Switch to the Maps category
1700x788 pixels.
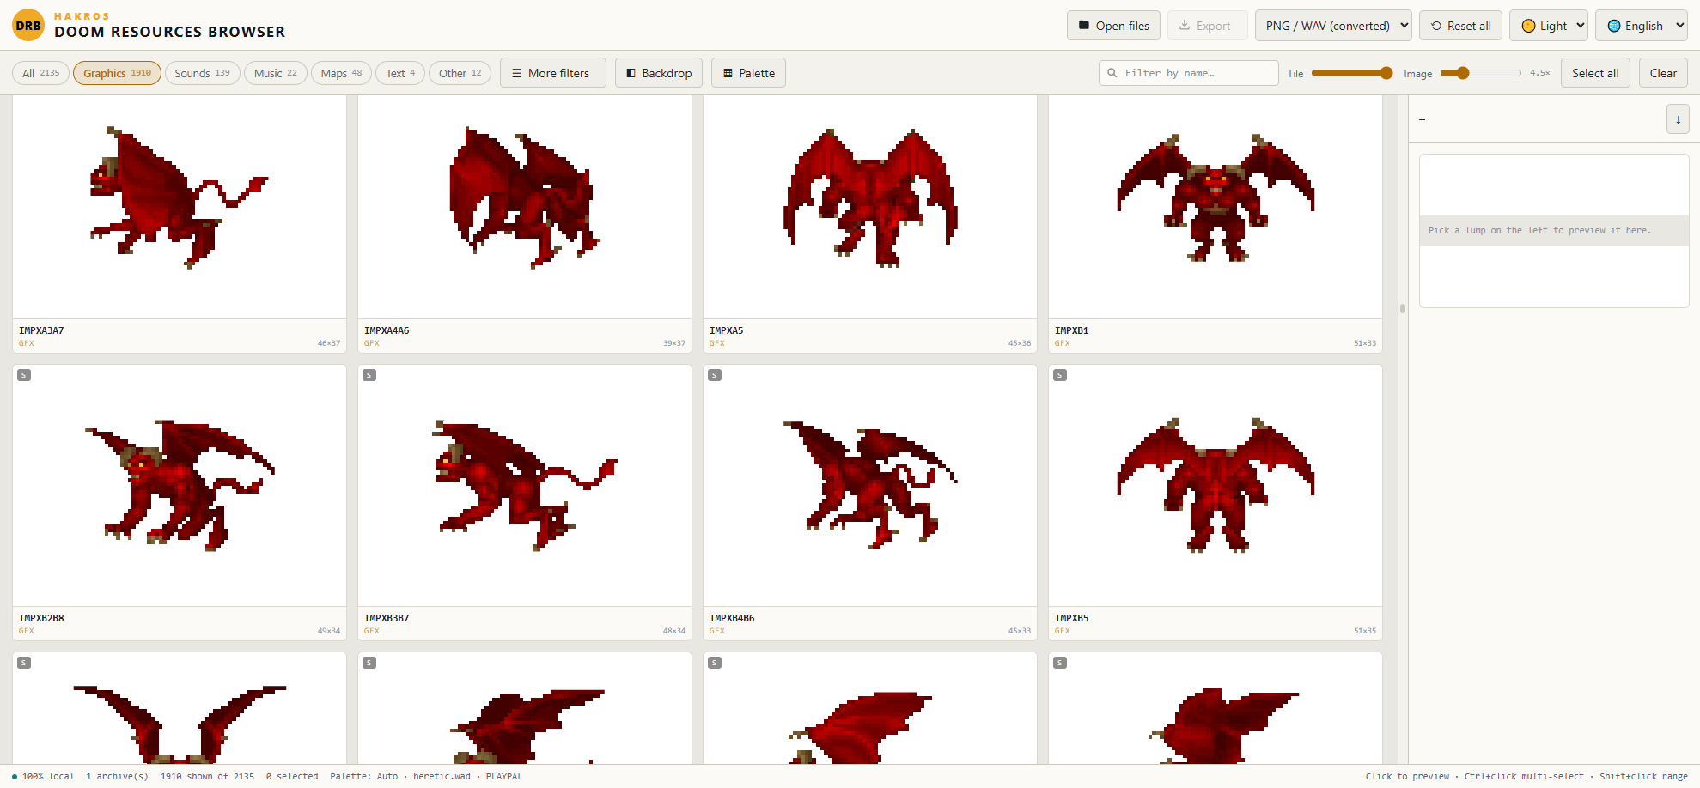click(x=341, y=73)
